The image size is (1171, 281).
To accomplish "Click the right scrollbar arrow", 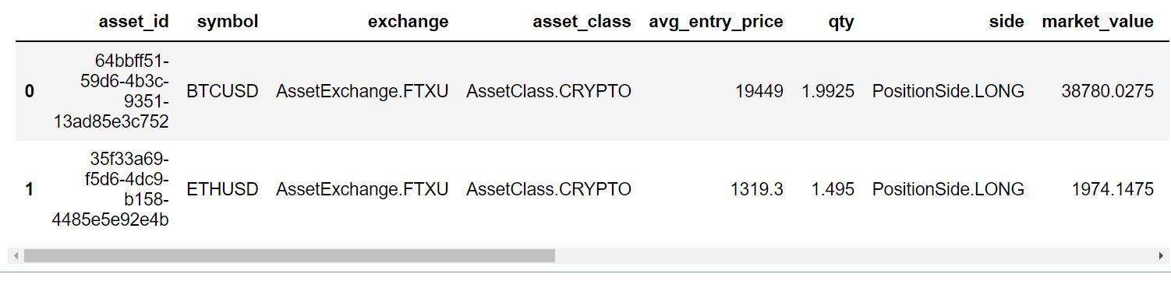I will click(x=1162, y=256).
